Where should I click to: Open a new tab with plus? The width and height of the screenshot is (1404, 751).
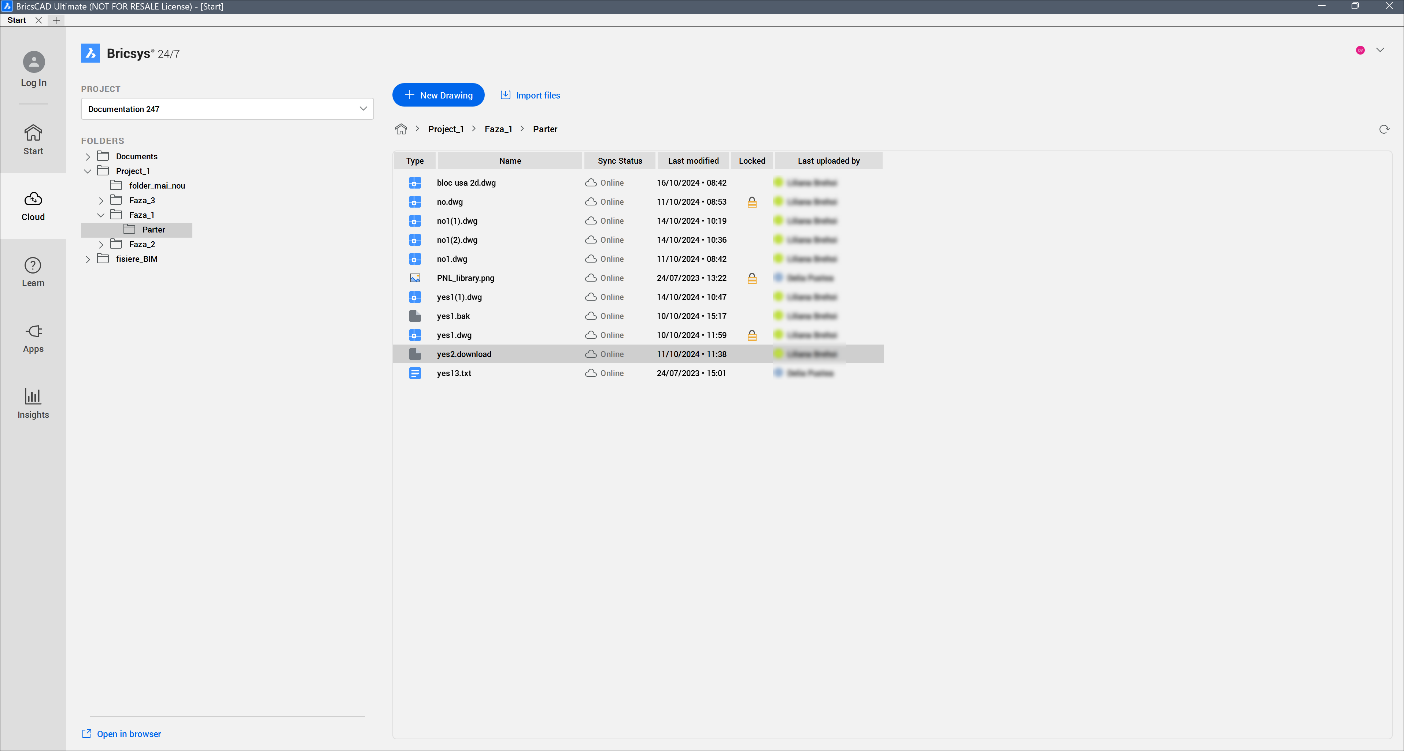(x=56, y=20)
